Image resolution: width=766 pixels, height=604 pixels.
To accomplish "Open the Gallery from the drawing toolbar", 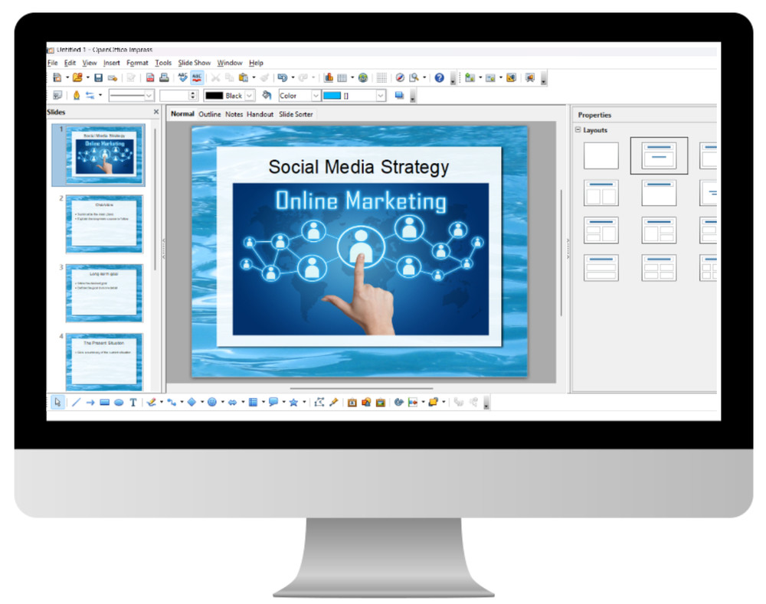I will (x=381, y=402).
